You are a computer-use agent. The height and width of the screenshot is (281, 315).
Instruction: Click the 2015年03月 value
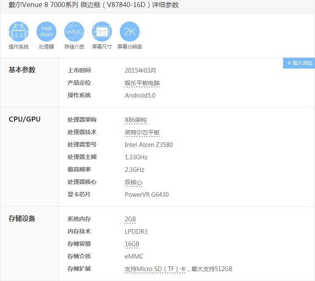141,71
